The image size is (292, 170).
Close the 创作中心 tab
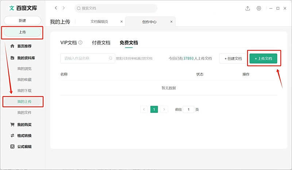pyautogui.click(x=171, y=22)
